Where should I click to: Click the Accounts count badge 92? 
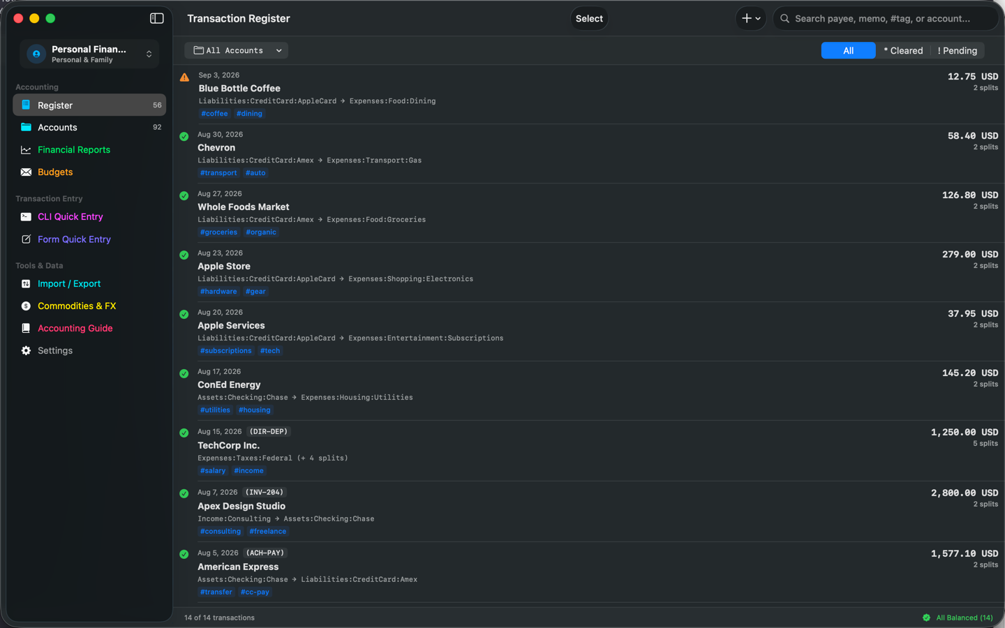157,128
